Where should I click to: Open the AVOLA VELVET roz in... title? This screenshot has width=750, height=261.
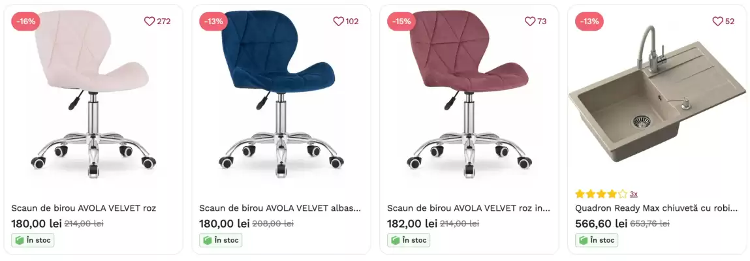click(x=469, y=208)
